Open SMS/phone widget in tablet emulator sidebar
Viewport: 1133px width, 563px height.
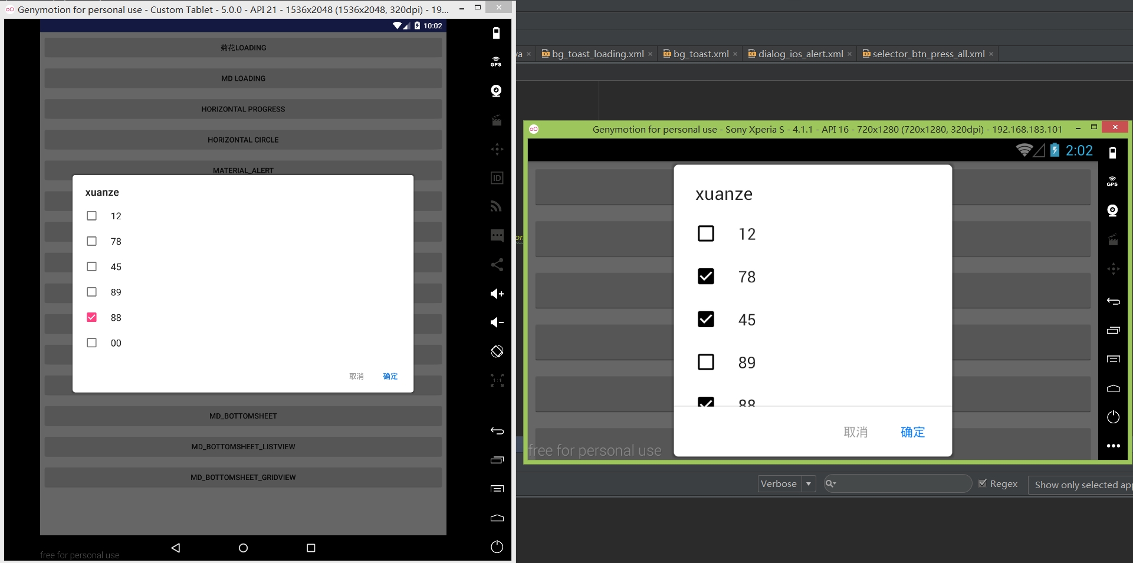pyautogui.click(x=497, y=236)
